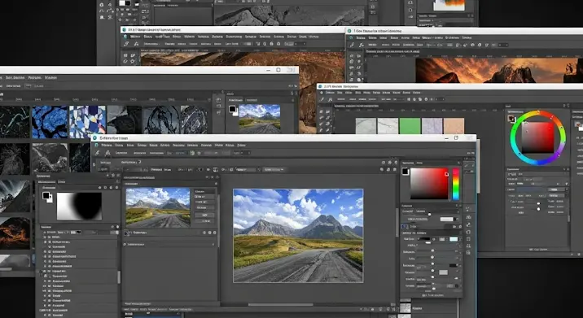Screen dimensions: 583x318
Task: Click the first round icon in the sunset window's toolbar
Action: tap(472, 45)
